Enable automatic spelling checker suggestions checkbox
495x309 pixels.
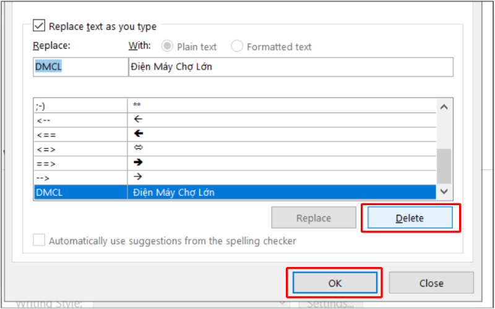pyautogui.click(x=40, y=240)
